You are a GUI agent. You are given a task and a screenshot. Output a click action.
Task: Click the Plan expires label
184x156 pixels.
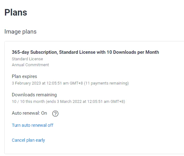coord(25,76)
